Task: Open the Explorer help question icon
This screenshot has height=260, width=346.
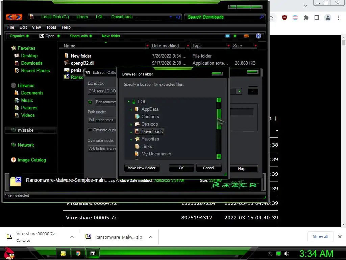Action: (258, 36)
